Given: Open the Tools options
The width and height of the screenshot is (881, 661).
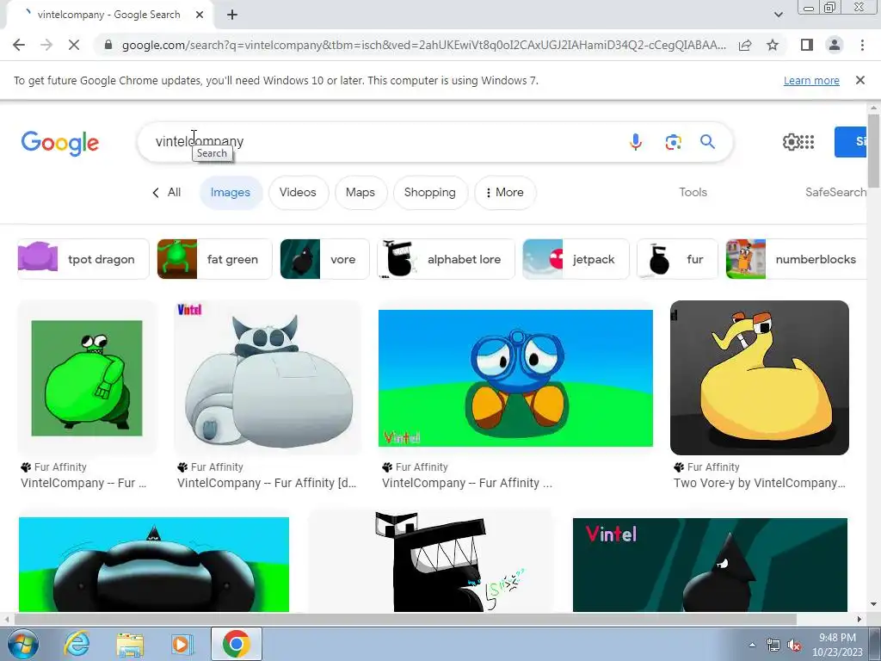Looking at the screenshot, I should (x=693, y=192).
